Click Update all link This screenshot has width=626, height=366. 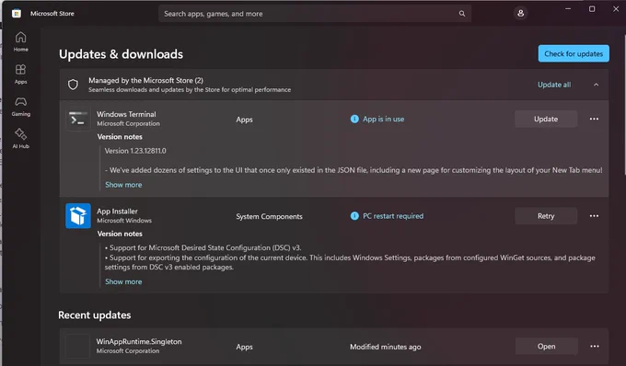[554, 85]
